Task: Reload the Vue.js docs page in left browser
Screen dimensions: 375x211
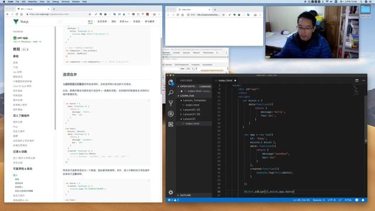Action: click(17, 14)
